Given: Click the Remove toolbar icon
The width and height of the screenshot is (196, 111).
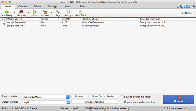Looking at the screenshot, I should coord(22,12).
